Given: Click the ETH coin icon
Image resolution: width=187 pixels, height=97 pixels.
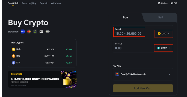Looking at the screenshot, I should click(x=14, y=63).
